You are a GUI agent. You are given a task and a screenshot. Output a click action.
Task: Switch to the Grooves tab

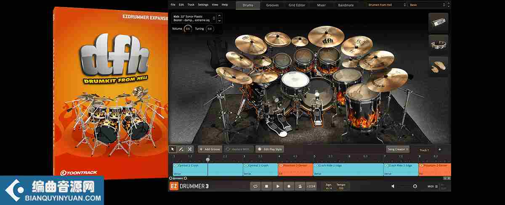pos(272,5)
